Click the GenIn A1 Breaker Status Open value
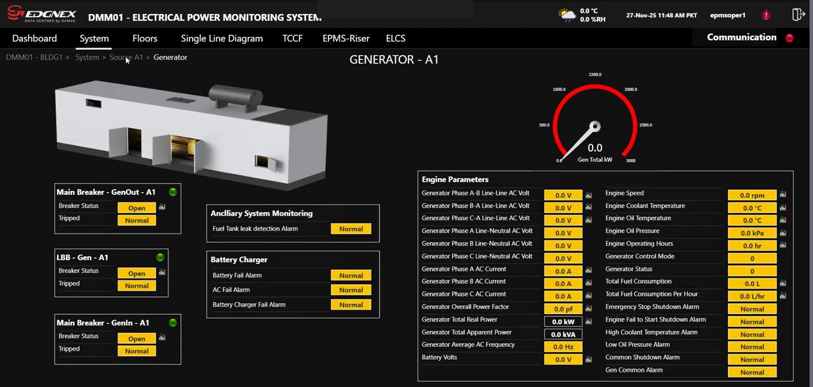Image resolution: width=813 pixels, height=387 pixels. coord(137,339)
